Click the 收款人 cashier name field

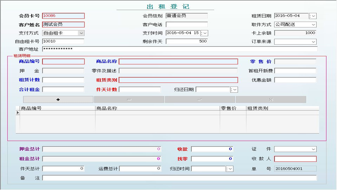tap(295, 159)
